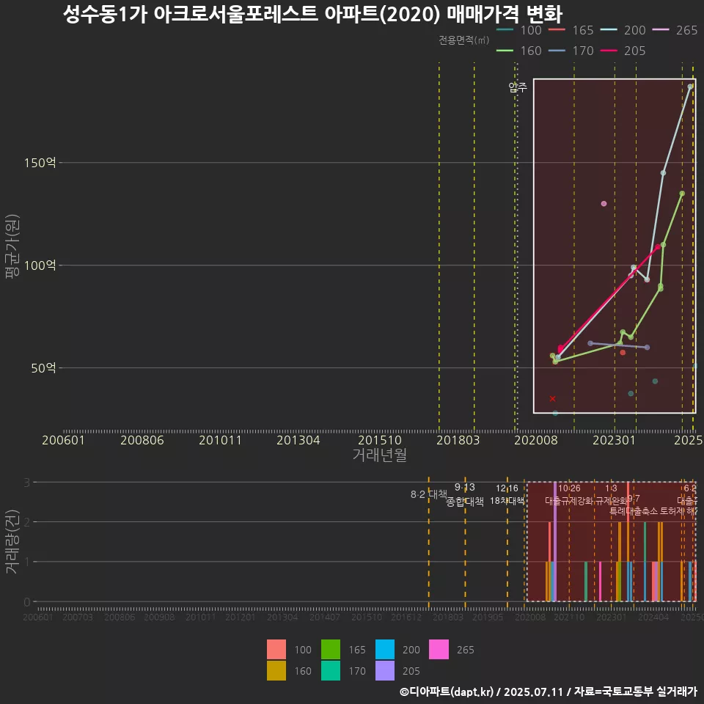Click 201201 on the volume chart x-axis
704x704 pixels.
click(241, 617)
